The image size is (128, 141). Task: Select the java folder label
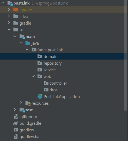coord(35,43)
